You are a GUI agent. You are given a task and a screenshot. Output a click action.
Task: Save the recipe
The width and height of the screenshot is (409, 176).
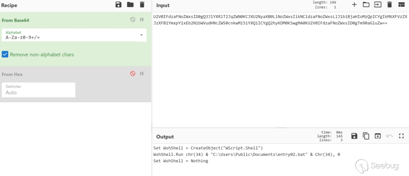point(118,5)
